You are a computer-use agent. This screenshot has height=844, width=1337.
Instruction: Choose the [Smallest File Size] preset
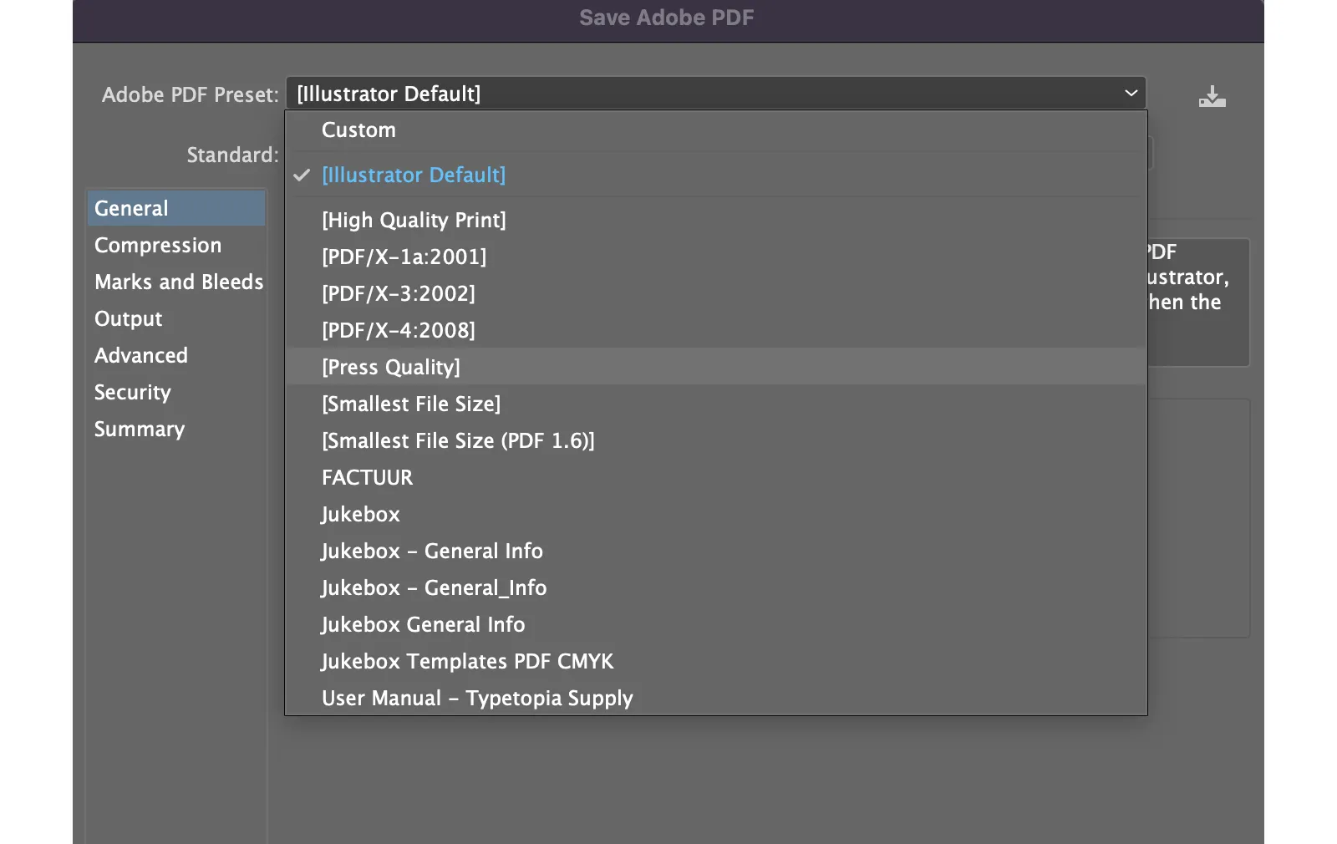pos(411,404)
